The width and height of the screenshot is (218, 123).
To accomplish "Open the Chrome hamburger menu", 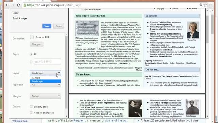I will [x=211, y=5].
